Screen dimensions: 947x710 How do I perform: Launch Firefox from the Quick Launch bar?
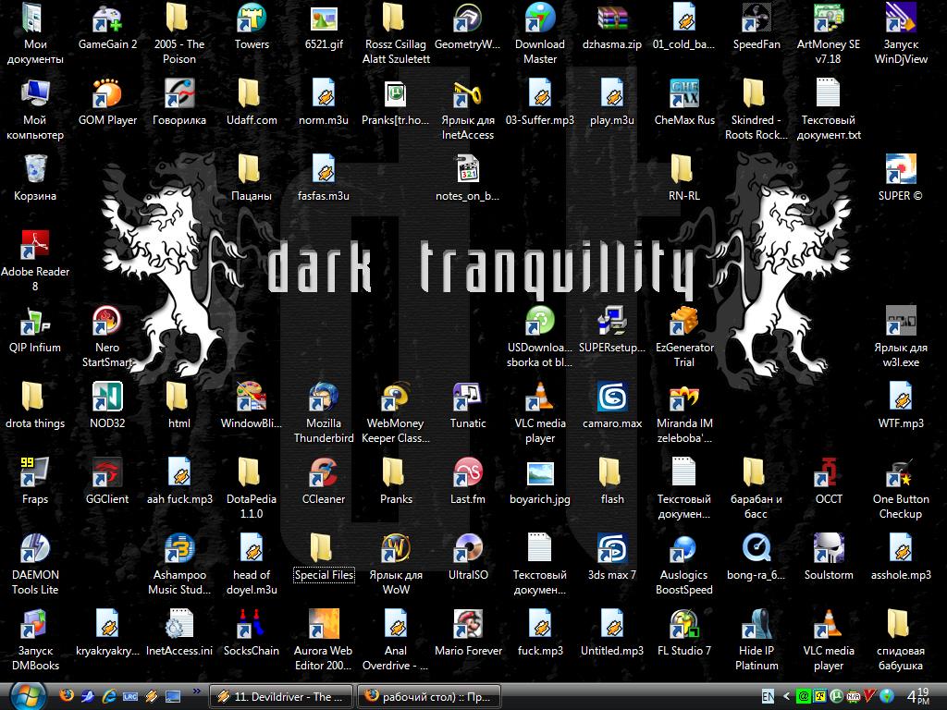[67, 696]
